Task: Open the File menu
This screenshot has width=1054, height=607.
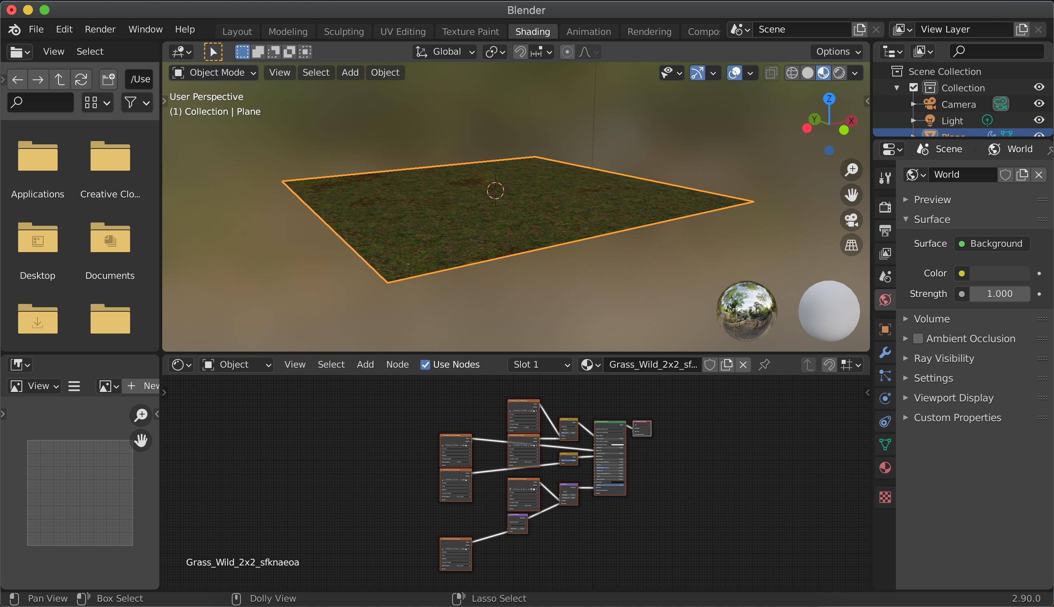Action: 36,29
